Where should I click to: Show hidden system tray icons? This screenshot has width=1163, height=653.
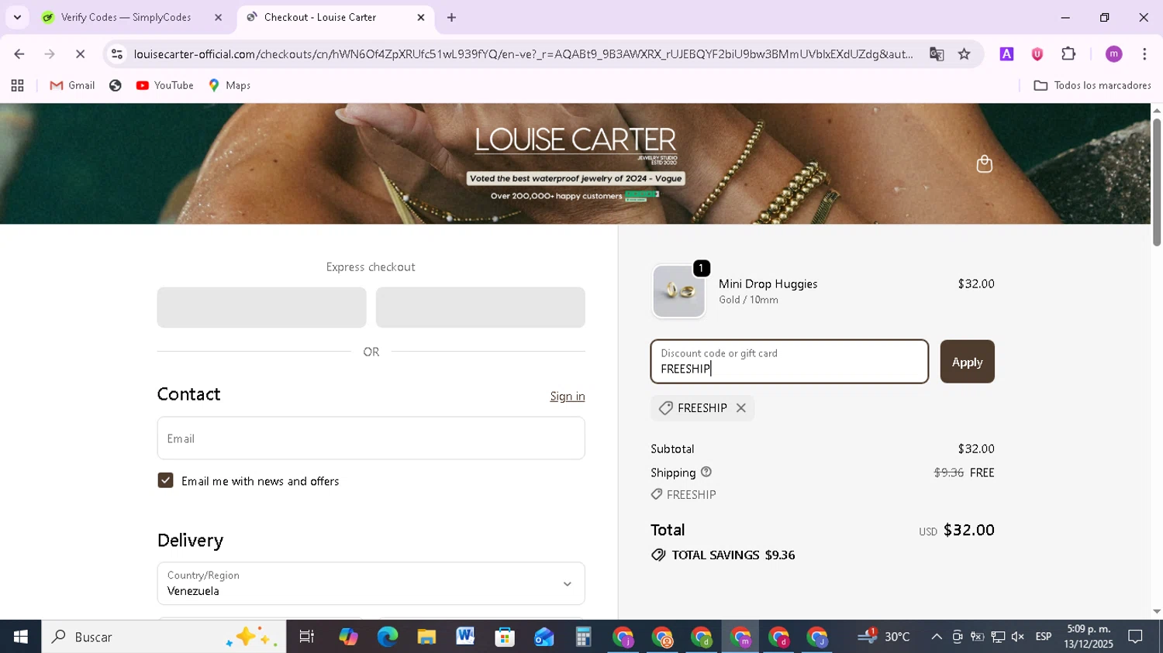937,637
